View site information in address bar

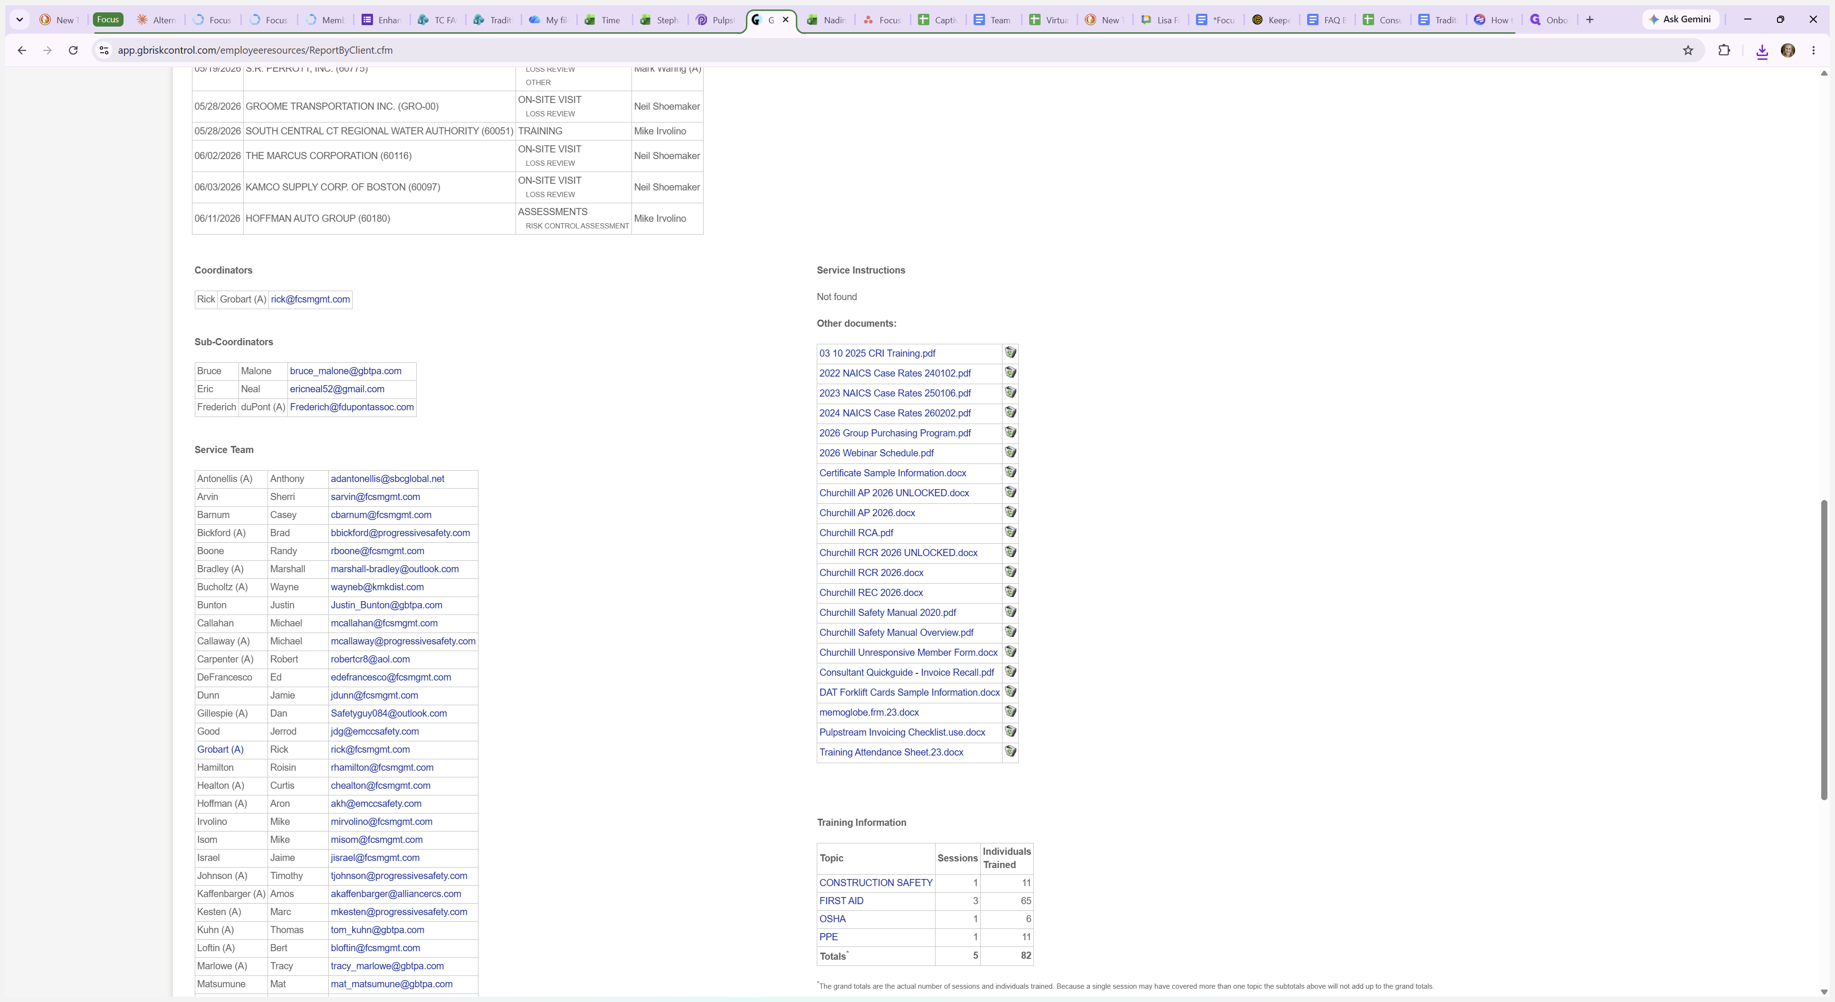click(104, 50)
